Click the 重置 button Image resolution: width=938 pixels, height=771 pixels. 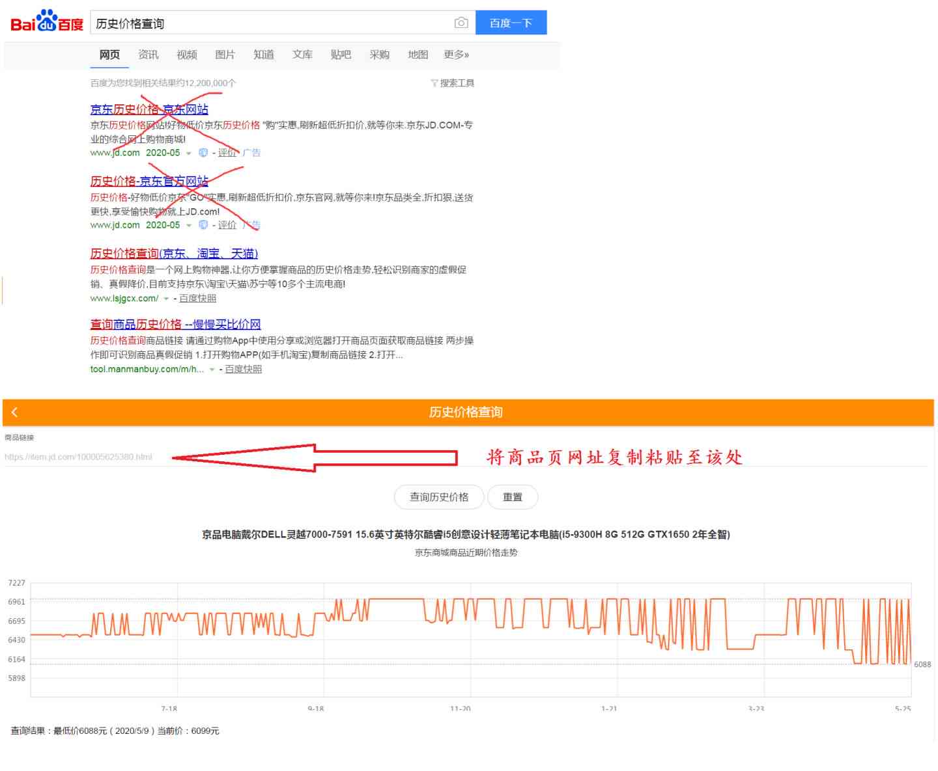click(513, 497)
